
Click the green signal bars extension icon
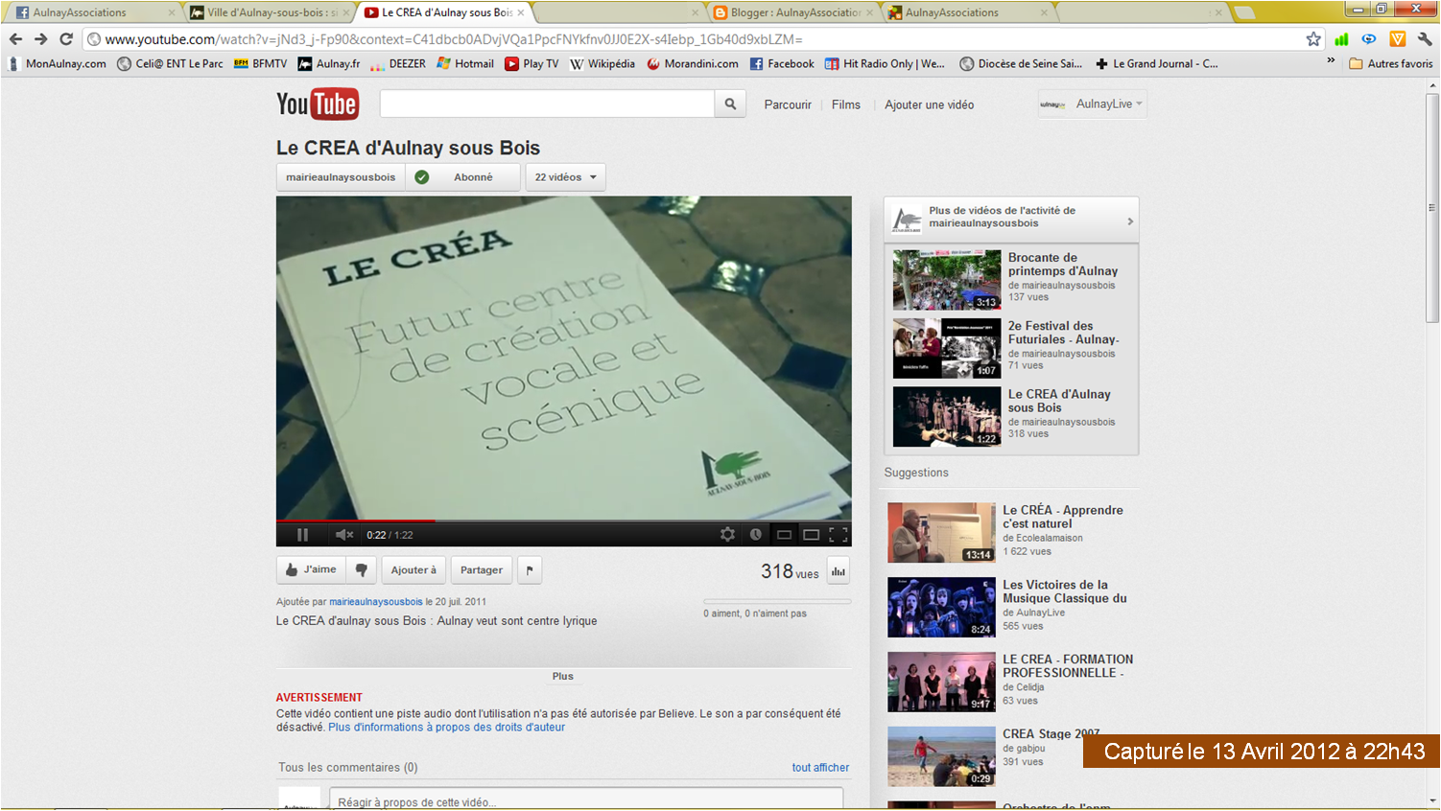coord(1341,39)
